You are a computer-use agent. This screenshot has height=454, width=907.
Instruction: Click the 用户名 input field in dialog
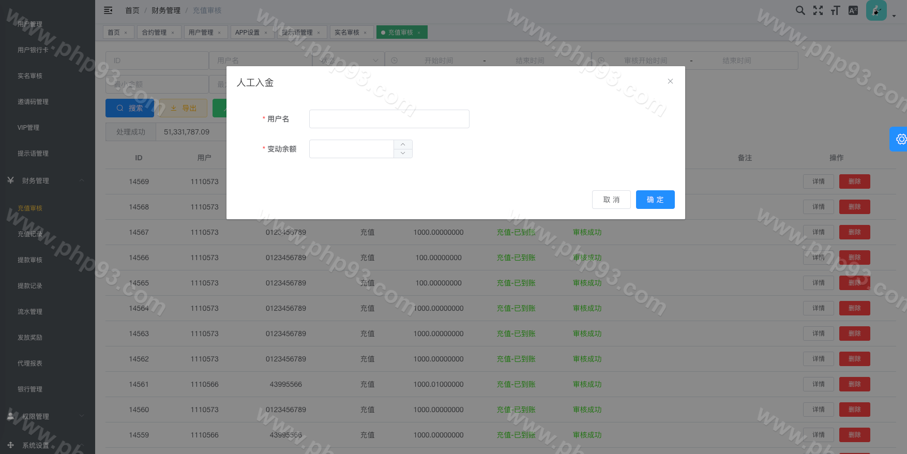point(389,119)
